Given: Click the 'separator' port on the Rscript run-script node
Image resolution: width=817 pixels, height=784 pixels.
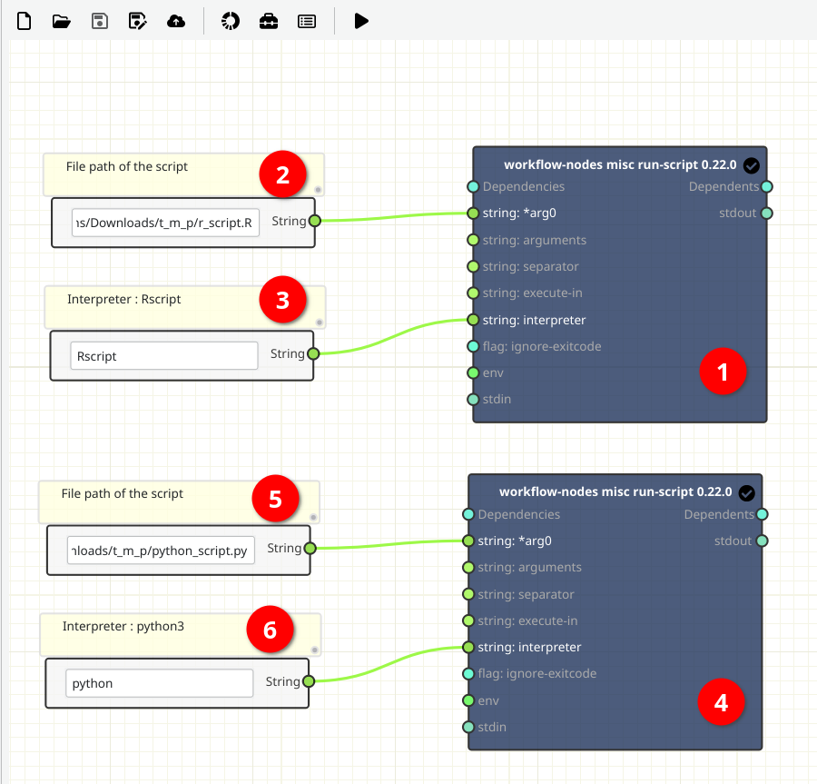Looking at the screenshot, I should tap(473, 267).
